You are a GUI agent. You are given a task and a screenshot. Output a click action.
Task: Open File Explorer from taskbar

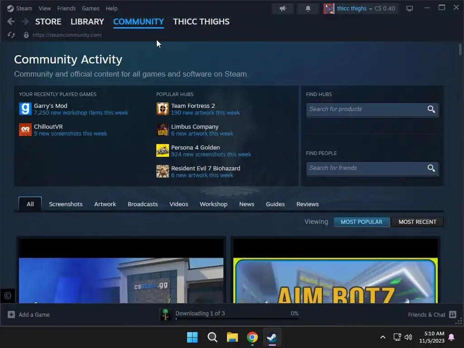point(232,337)
